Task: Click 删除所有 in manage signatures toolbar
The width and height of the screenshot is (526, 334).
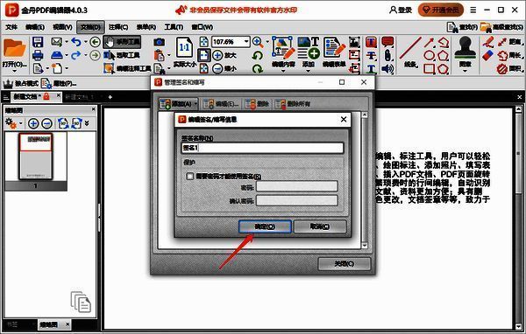Action: coord(293,104)
